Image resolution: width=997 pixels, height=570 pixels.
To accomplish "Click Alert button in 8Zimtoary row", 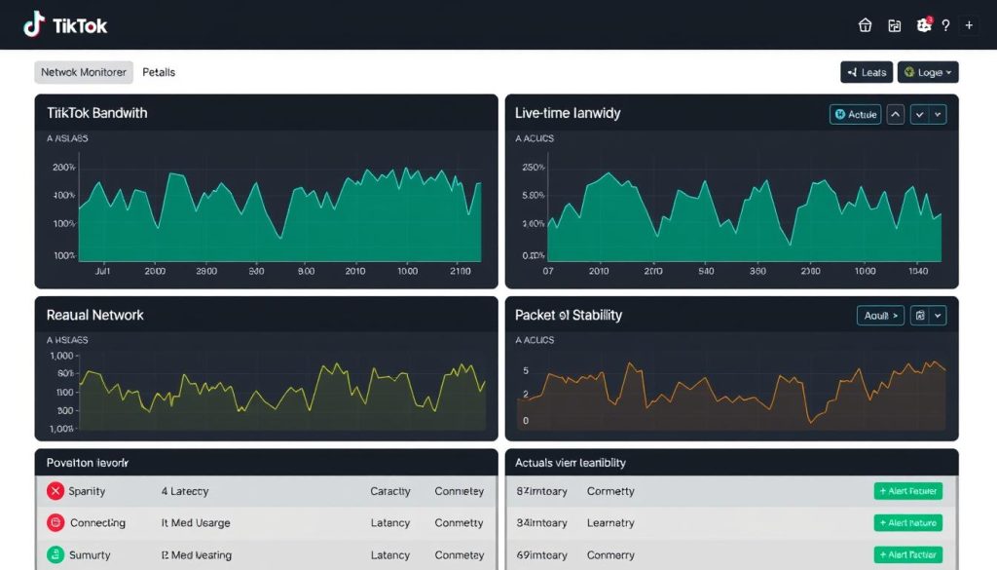I will [908, 491].
